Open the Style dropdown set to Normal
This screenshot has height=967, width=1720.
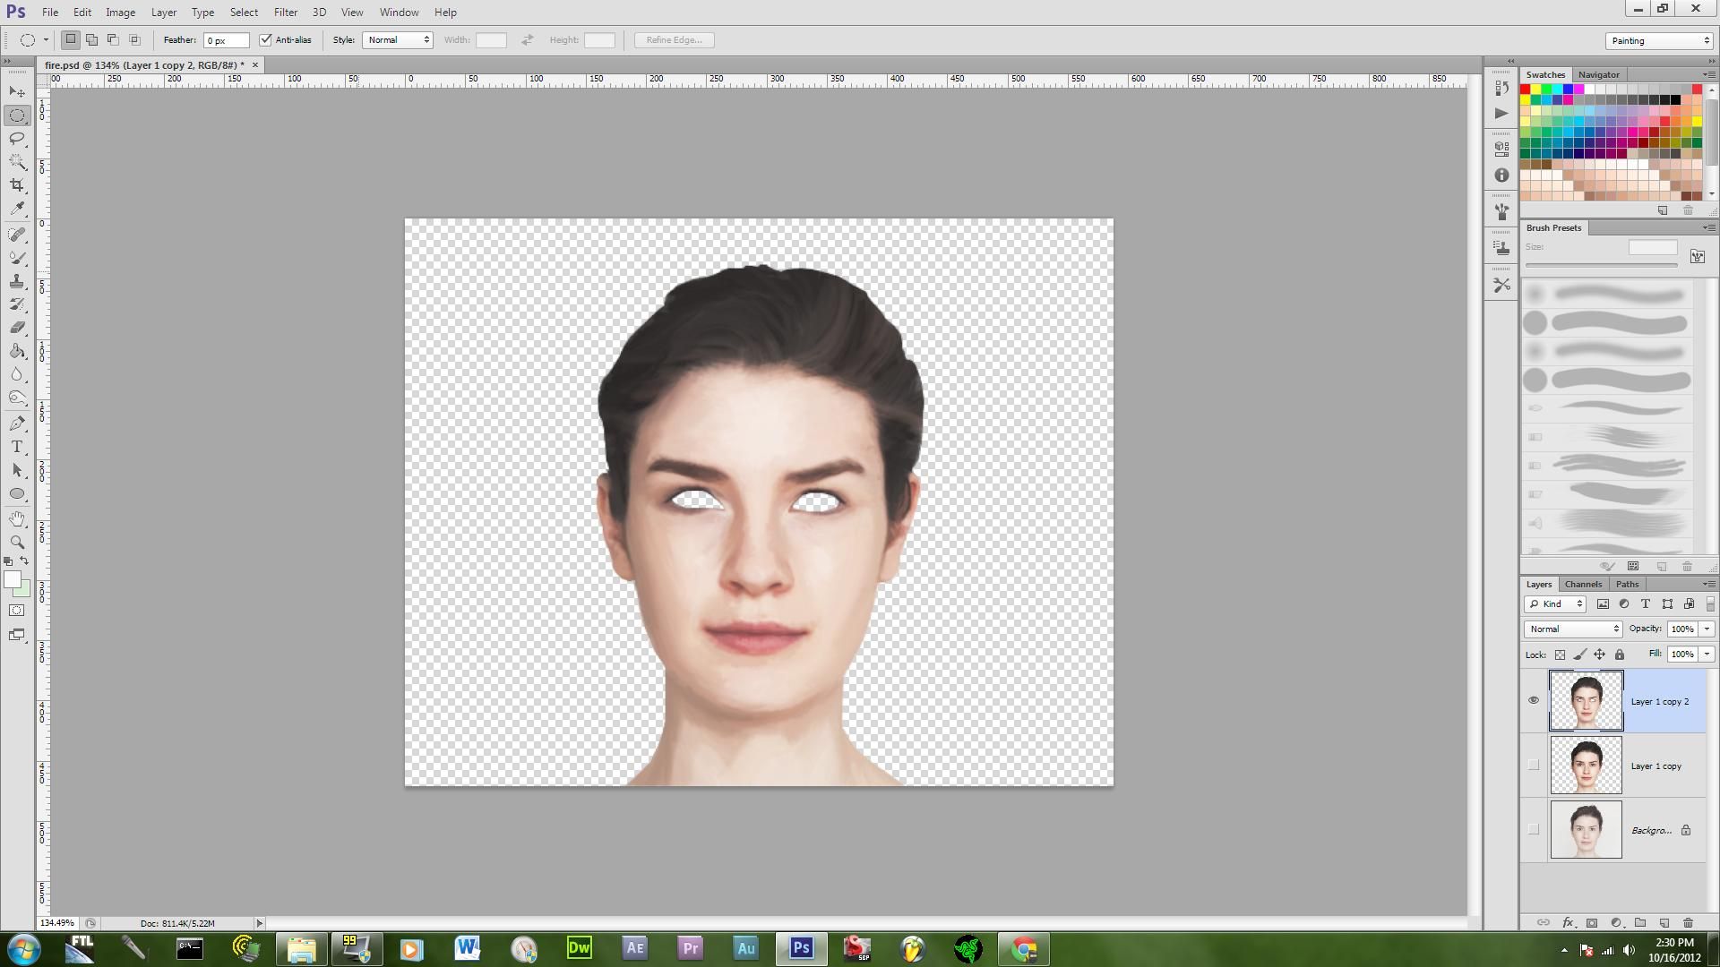pos(397,39)
